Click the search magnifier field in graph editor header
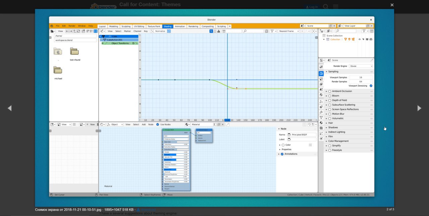The image size is (429, 216). point(253,31)
